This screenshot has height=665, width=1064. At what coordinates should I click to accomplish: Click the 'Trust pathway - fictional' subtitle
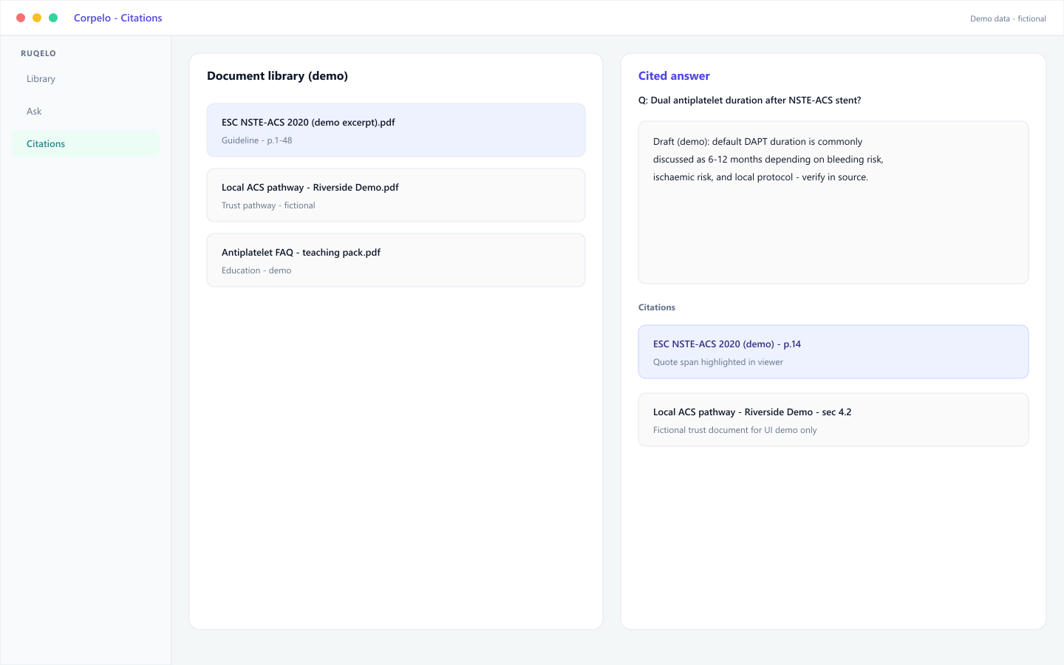tap(268, 205)
